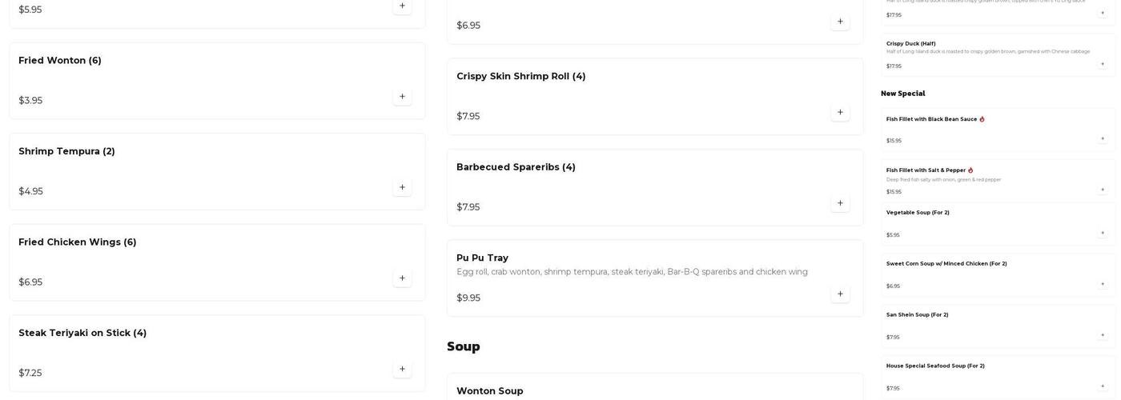The width and height of the screenshot is (1121, 400).
Task: Select the Fried Wonton (6) item name
Action: coord(60,61)
